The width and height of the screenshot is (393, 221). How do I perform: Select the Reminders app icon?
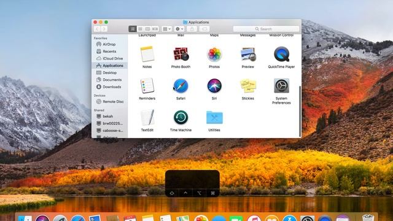tap(147, 86)
